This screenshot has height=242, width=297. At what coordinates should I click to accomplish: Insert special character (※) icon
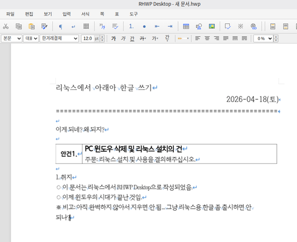[241, 26]
